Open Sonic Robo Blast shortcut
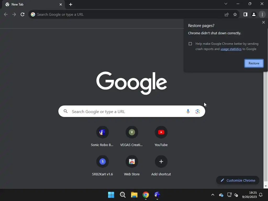Viewport: 268px width, 201px height. pos(102,137)
